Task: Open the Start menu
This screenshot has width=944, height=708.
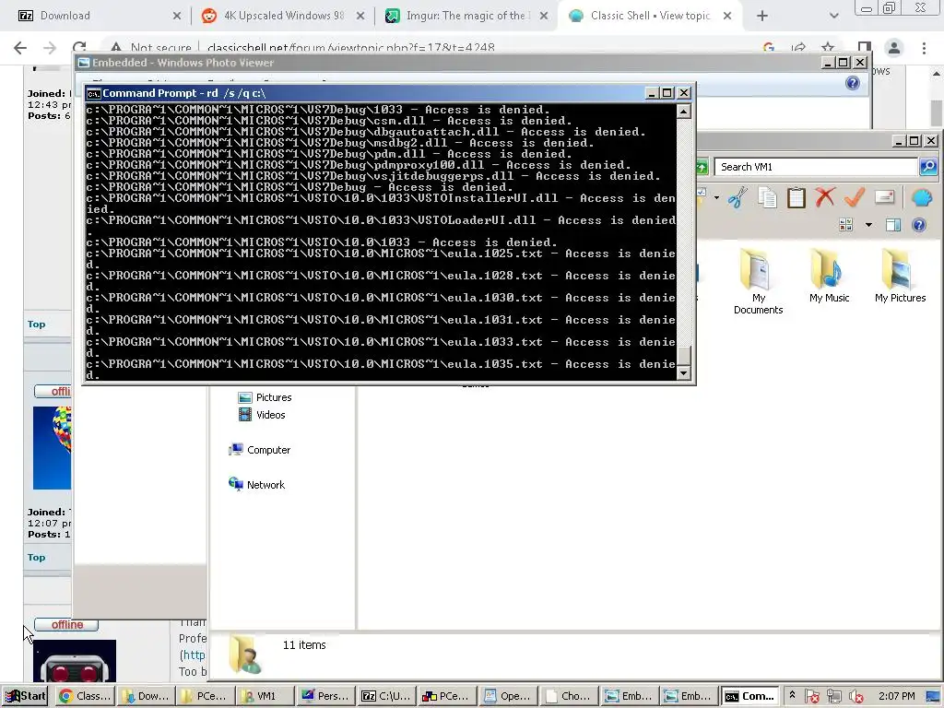Action: click(26, 696)
